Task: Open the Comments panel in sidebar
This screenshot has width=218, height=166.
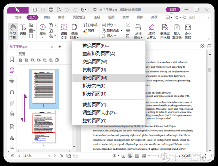Action: coord(12,81)
